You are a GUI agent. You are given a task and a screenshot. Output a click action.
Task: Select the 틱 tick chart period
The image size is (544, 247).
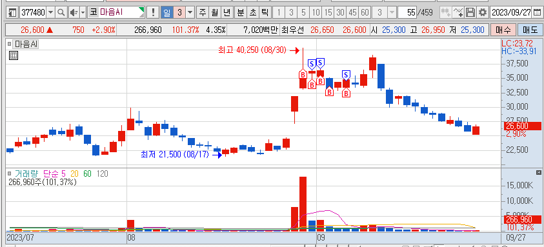click(x=265, y=13)
